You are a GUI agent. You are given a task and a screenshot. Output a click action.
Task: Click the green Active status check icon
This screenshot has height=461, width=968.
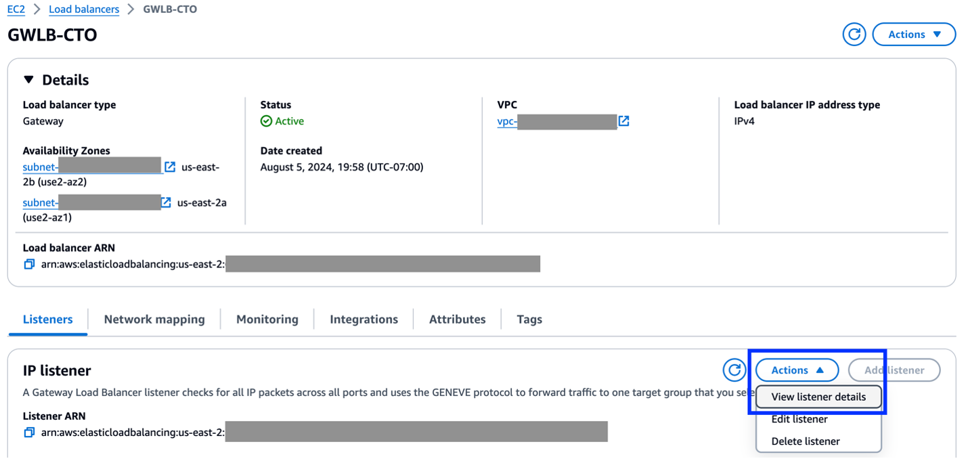266,121
